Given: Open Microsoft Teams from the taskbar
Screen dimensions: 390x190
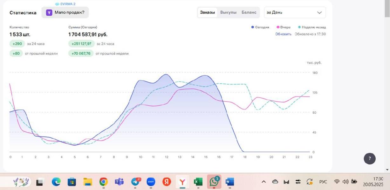Looking at the screenshot, I should pos(119,182).
